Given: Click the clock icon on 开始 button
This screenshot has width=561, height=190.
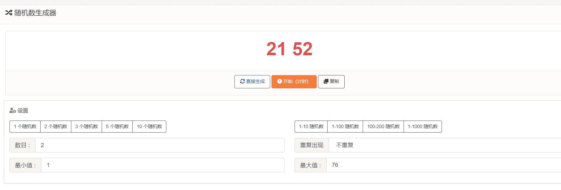Looking at the screenshot, I should (279, 81).
